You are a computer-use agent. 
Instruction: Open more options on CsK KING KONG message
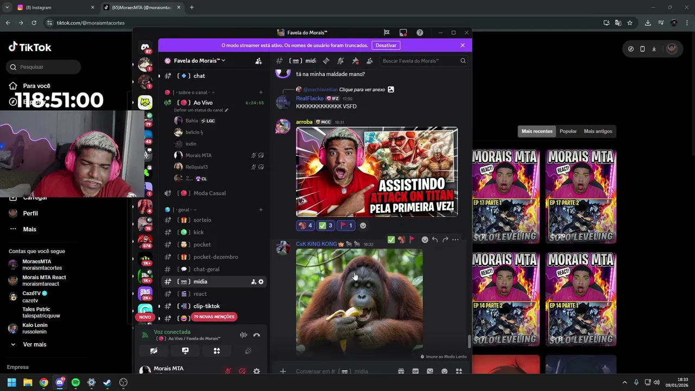[456, 239]
